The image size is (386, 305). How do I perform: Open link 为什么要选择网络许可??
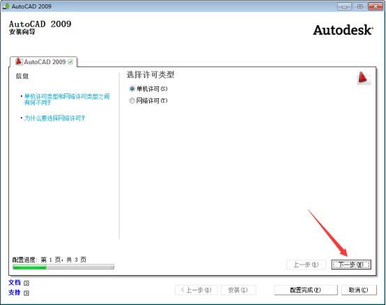point(54,118)
